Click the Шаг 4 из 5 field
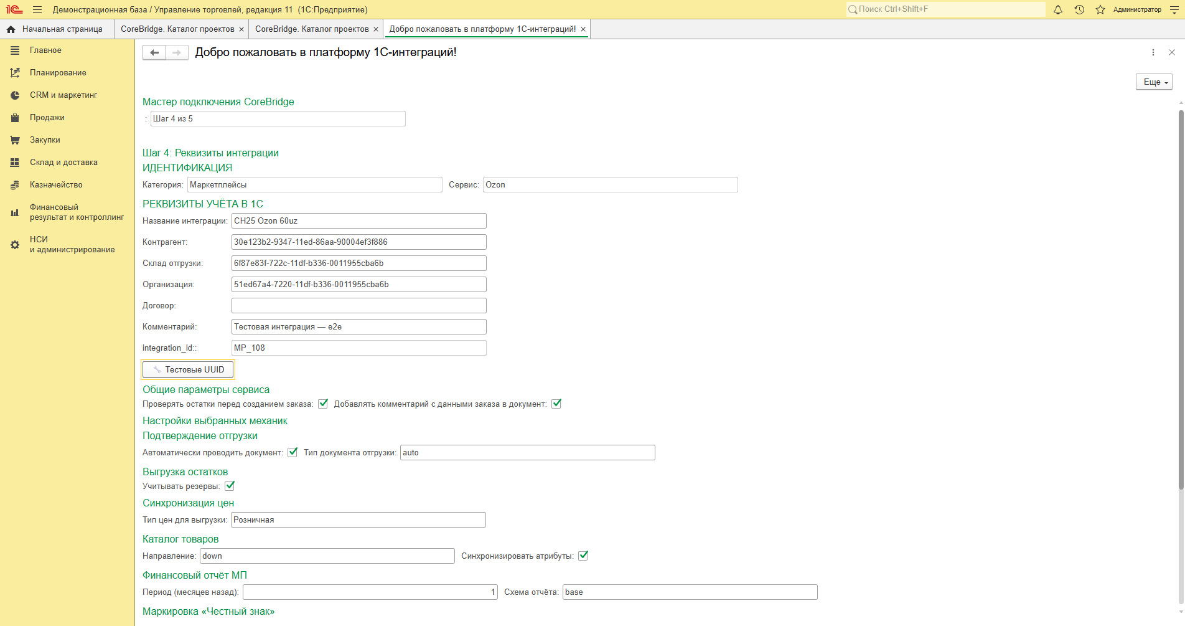The height and width of the screenshot is (626, 1185). [278, 119]
